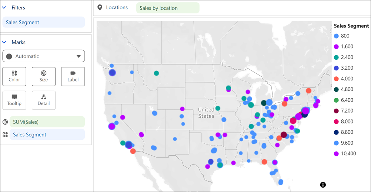Click the circle icon in Automatic dropdown
371x192 pixels.
[x=9, y=56]
